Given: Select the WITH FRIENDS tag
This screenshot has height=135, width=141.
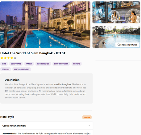Looking at the screenshot, I should click(x=43, y=64).
